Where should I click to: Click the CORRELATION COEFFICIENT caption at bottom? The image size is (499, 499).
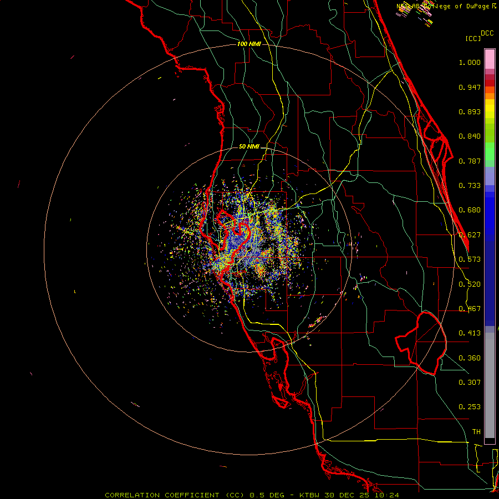click(252, 495)
